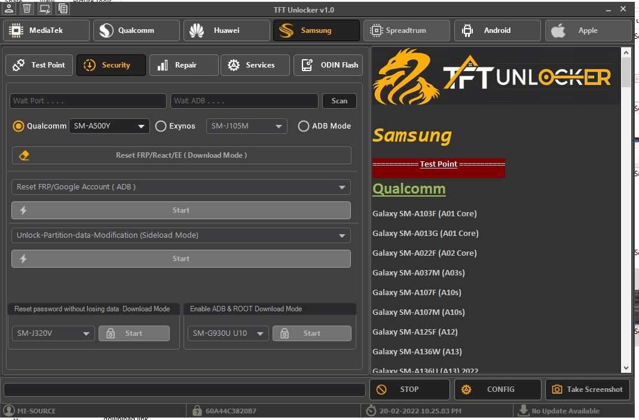Click the Qualcomm logo icon
Viewport: 639px width, 420px height.
tap(106, 30)
